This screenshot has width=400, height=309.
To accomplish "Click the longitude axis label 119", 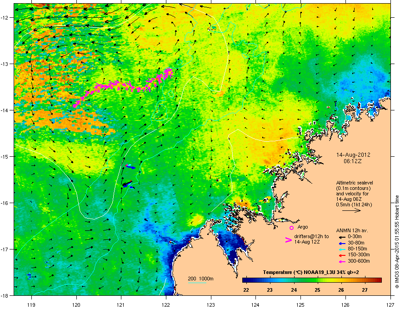I will pos(31,304).
